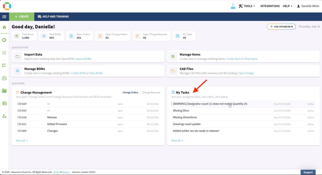Open the hierarchy list sidebar icon
Viewport: 322px width, 175px height.
4,65
